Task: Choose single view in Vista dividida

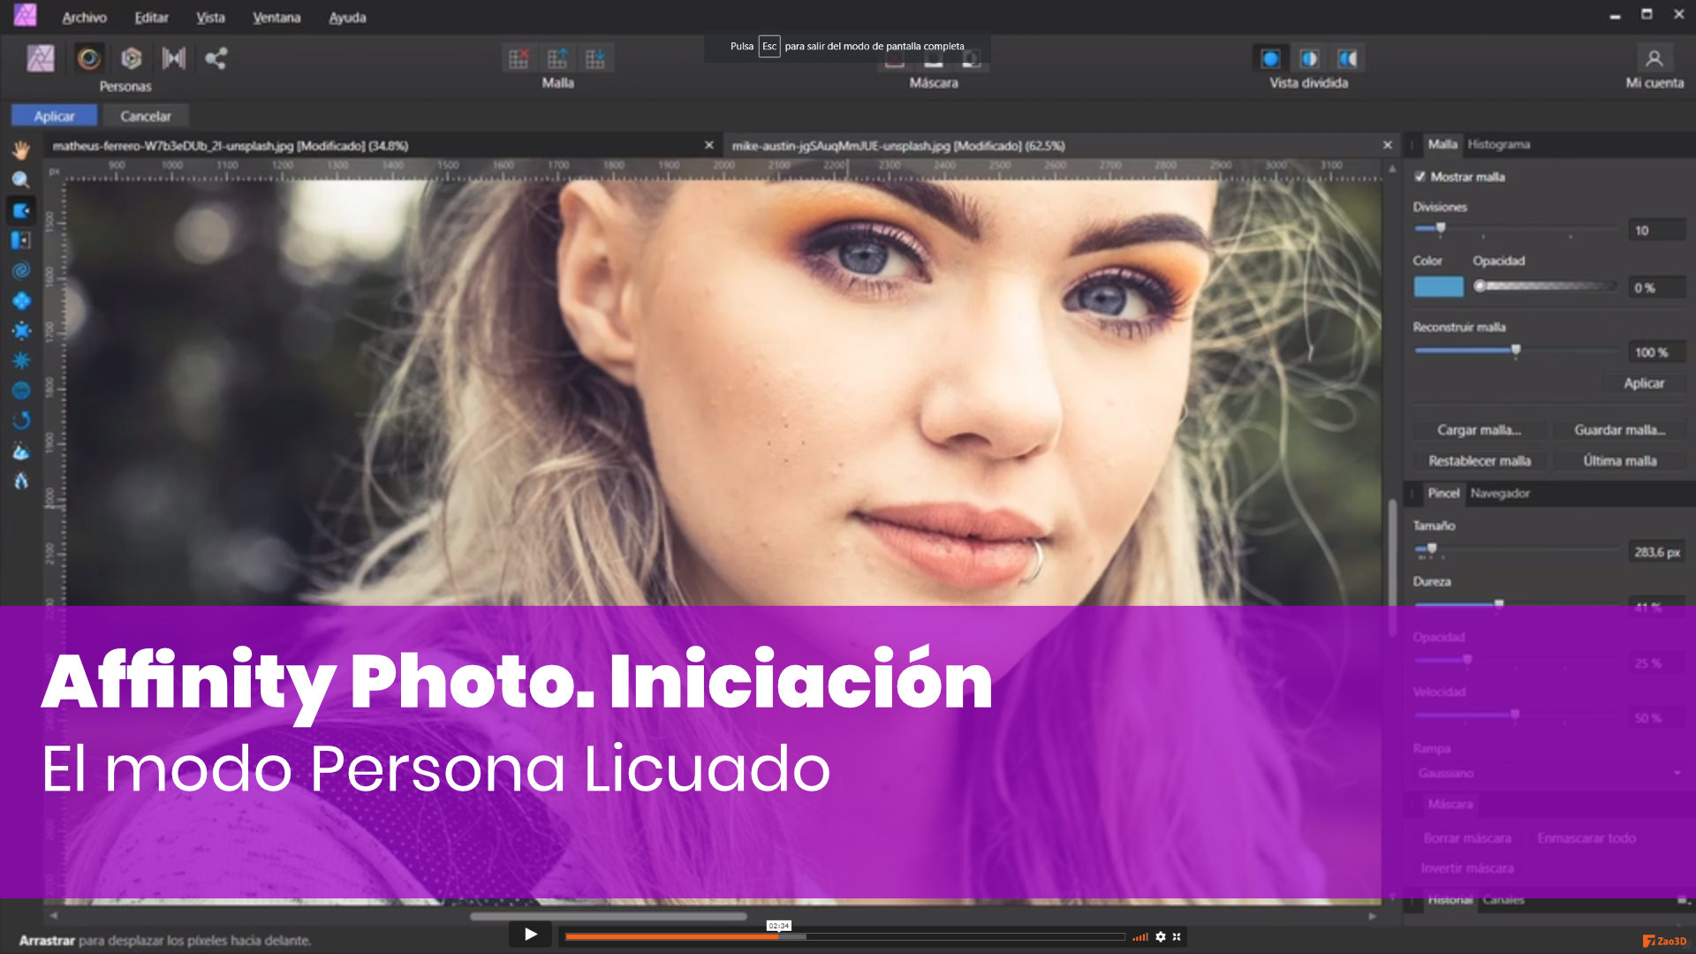Action: [1270, 58]
